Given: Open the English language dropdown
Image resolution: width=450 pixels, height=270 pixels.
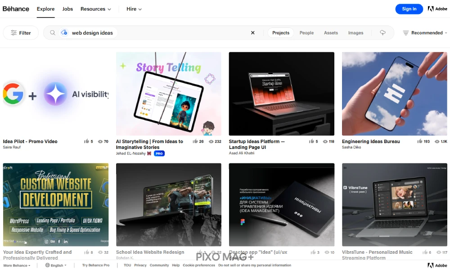Looking at the screenshot, I should pos(56,265).
